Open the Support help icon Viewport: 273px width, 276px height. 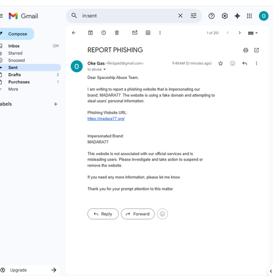coord(211,16)
